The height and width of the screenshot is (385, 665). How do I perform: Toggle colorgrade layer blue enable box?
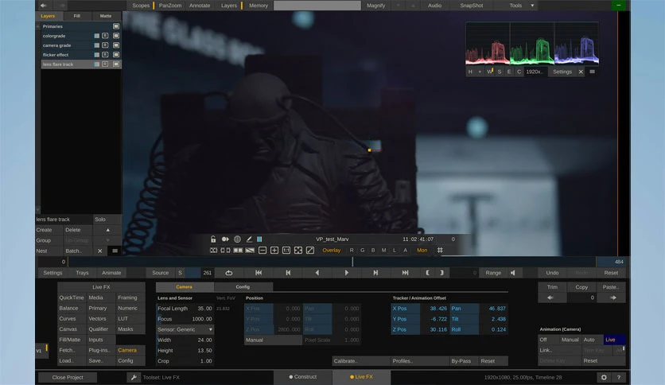click(97, 36)
